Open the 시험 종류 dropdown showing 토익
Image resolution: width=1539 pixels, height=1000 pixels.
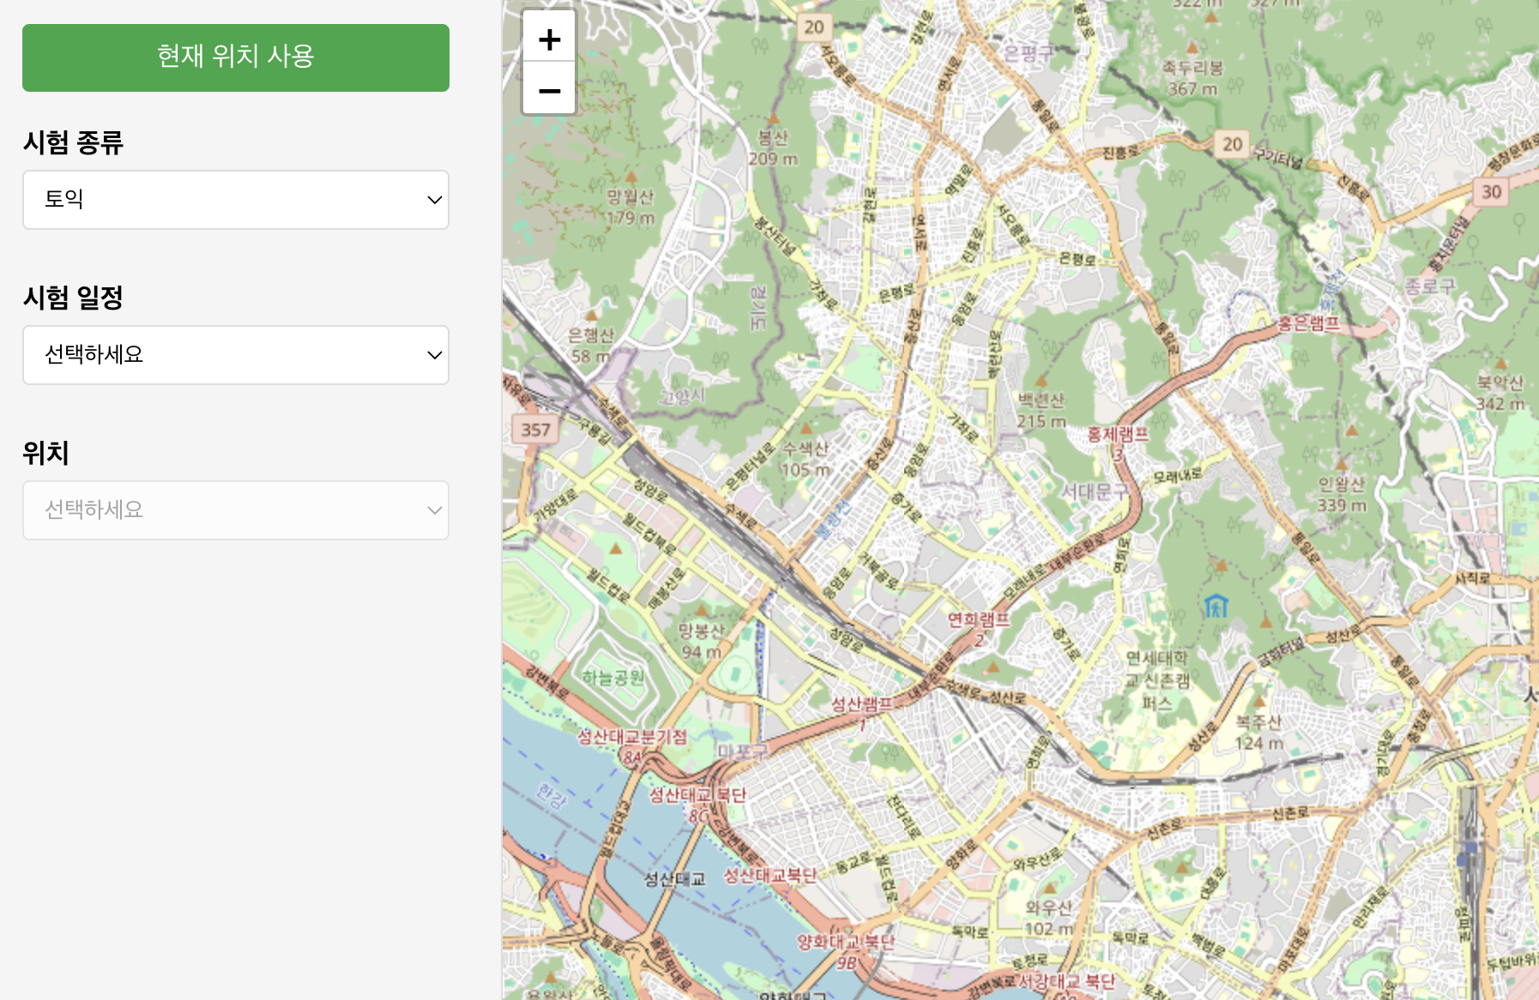[x=236, y=200]
